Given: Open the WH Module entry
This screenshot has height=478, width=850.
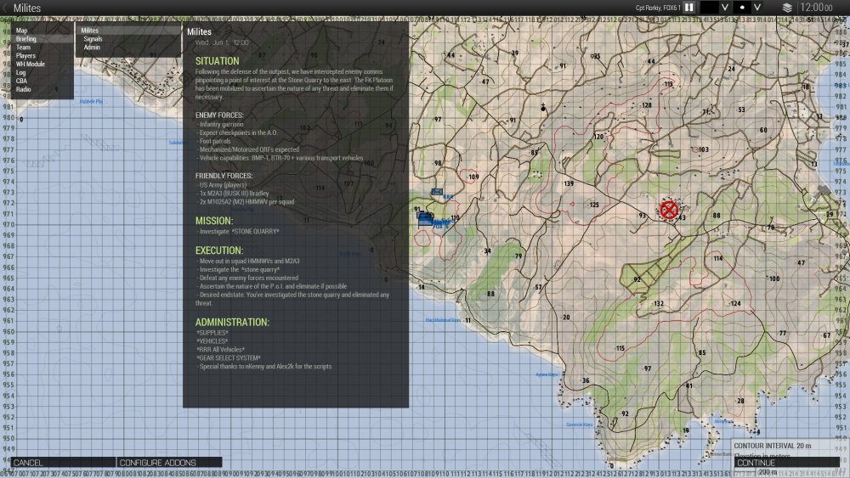Looking at the screenshot, I should click(x=30, y=64).
